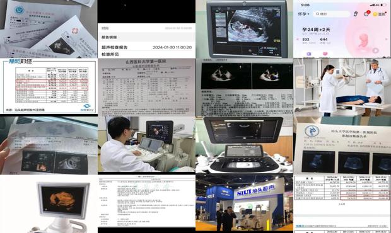Open the doctor operating ultrasound machine image
Viewport: 391px width, 233px height.
[146, 144]
